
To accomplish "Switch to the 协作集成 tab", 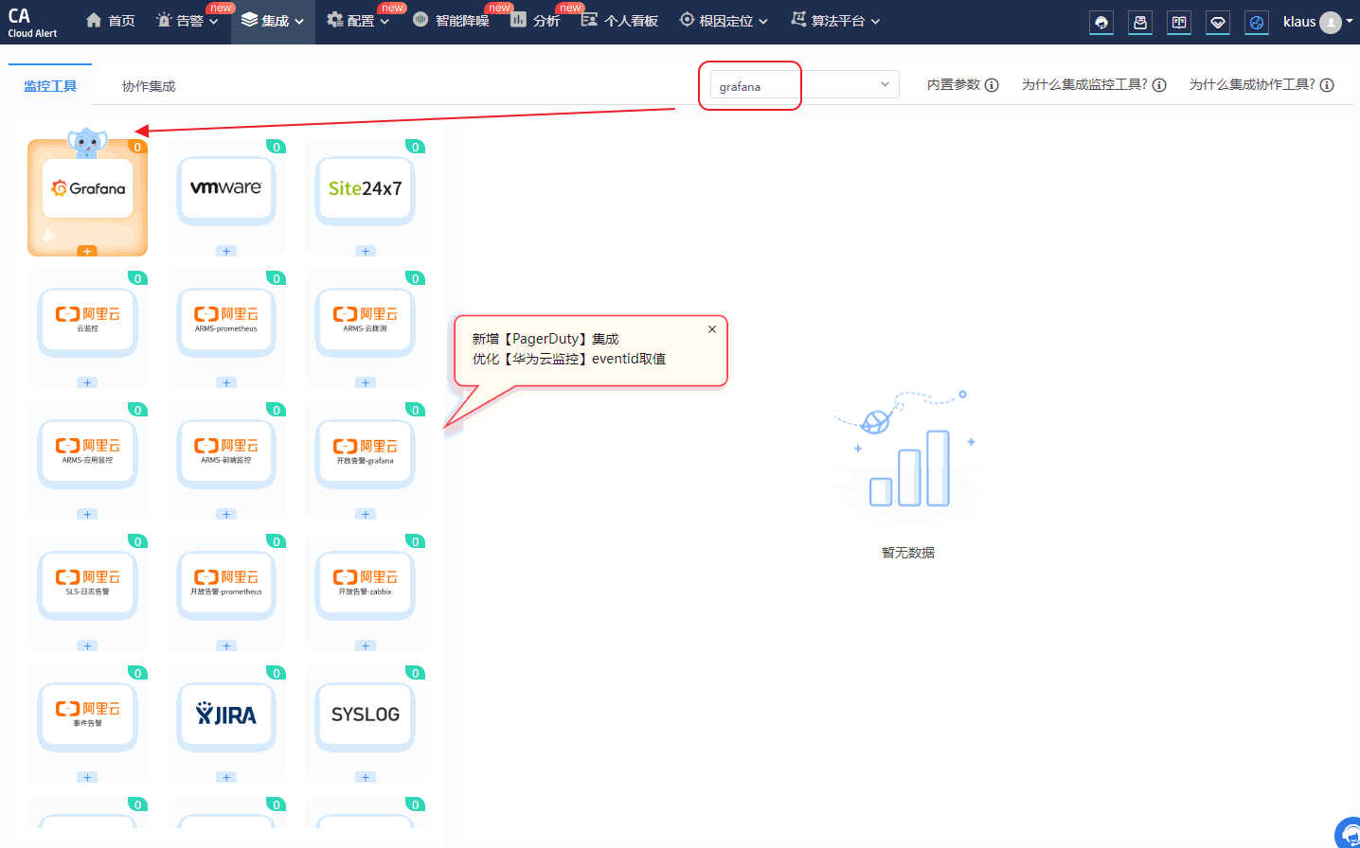I will [149, 86].
